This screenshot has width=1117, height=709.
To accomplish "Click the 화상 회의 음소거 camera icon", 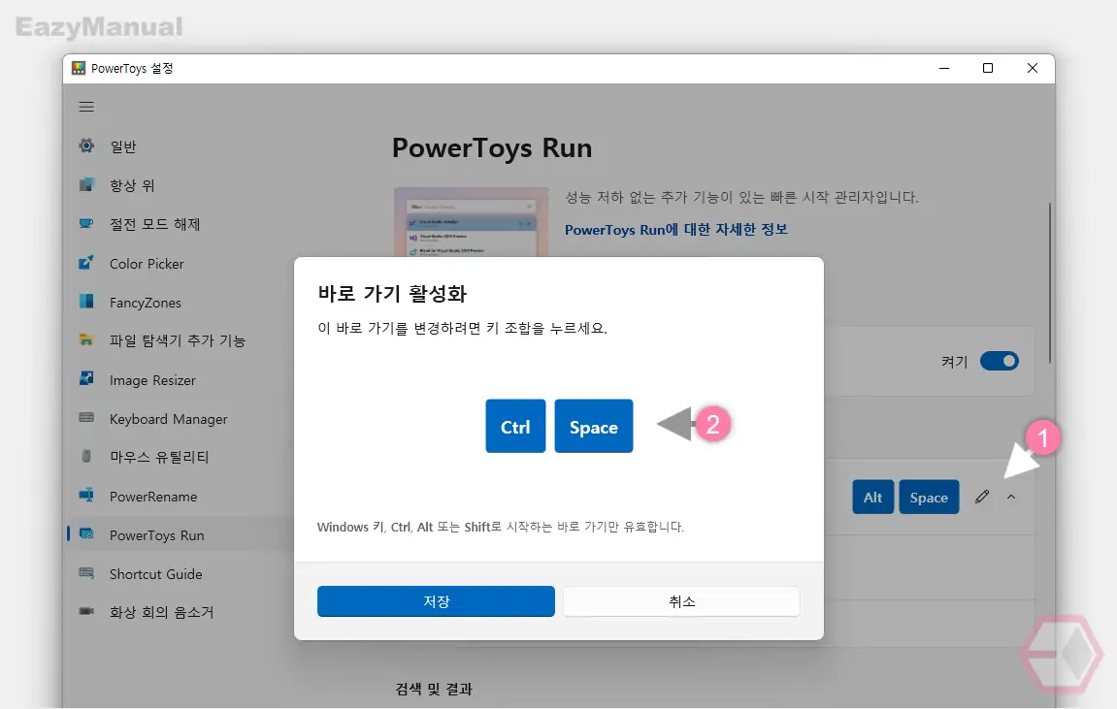I will click(86, 611).
